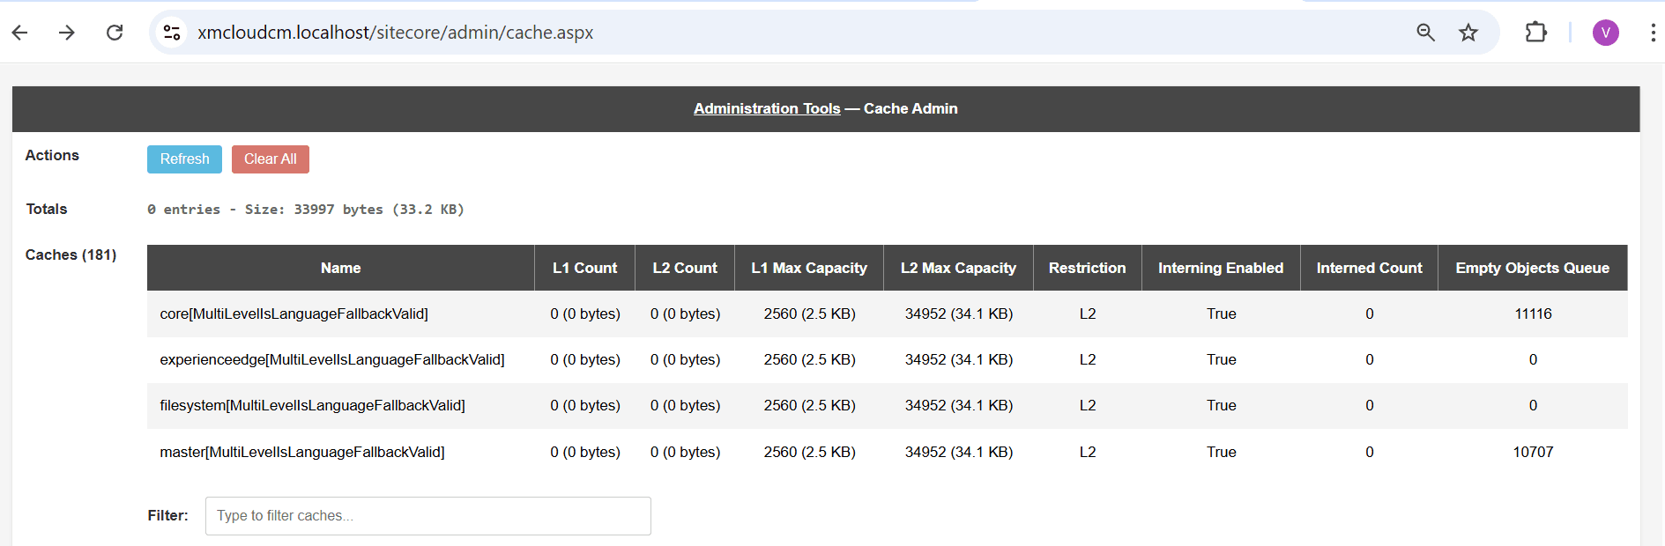The height and width of the screenshot is (546, 1665).
Task: Click the Totals entries and size text
Action: point(305,210)
